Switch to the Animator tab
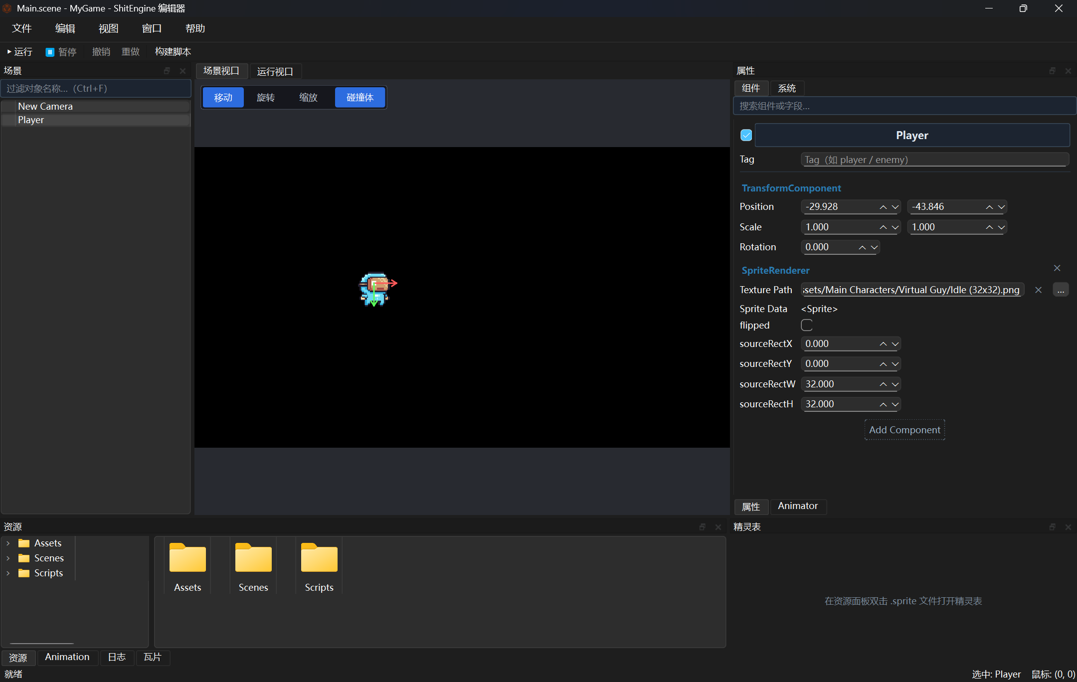 (798, 506)
